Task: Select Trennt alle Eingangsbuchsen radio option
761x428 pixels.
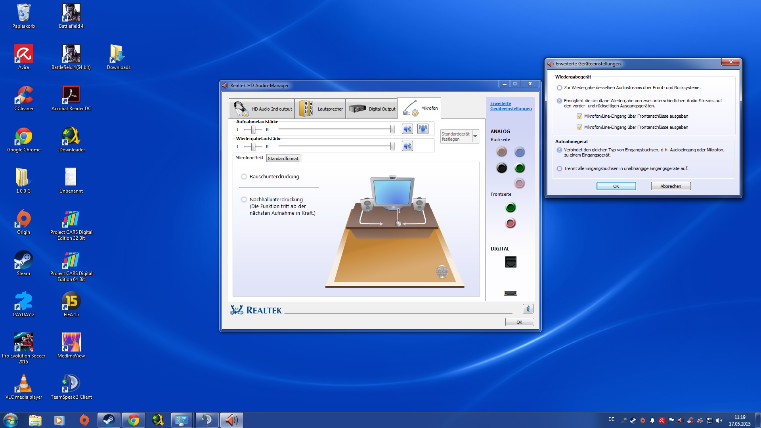Action: 559,169
